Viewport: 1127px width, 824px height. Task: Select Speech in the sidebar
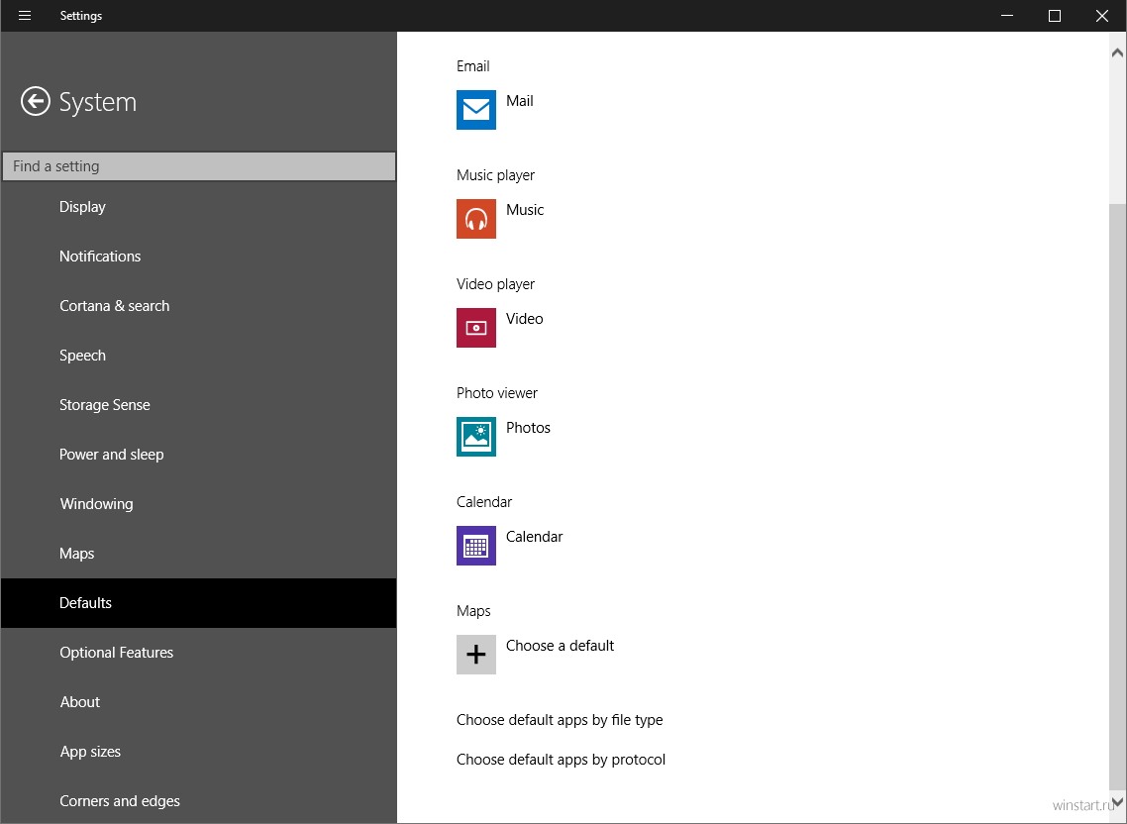click(x=198, y=356)
